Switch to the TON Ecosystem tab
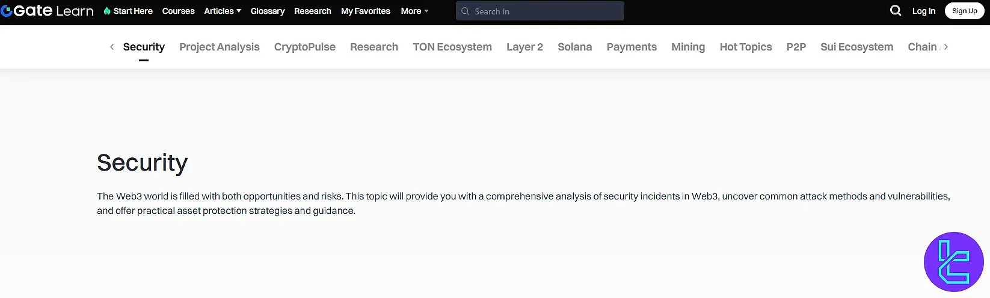The height and width of the screenshot is (298, 990). click(452, 47)
